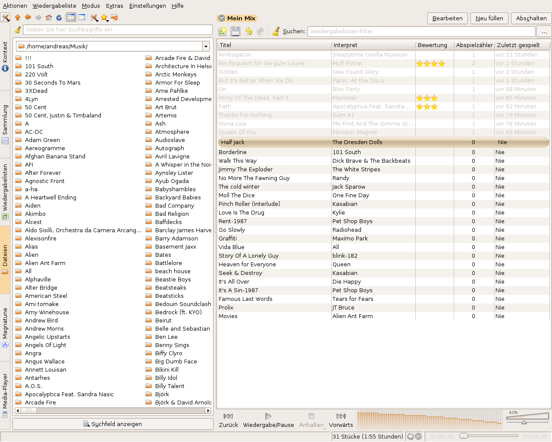The width and height of the screenshot is (552, 442).
Task: Click the Vorwärts next-track button
Action: (x=341, y=420)
